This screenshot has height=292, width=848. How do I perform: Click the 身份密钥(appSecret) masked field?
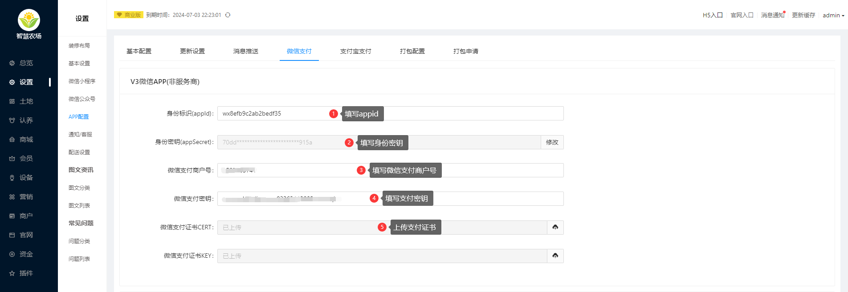[x=379, y=142]
